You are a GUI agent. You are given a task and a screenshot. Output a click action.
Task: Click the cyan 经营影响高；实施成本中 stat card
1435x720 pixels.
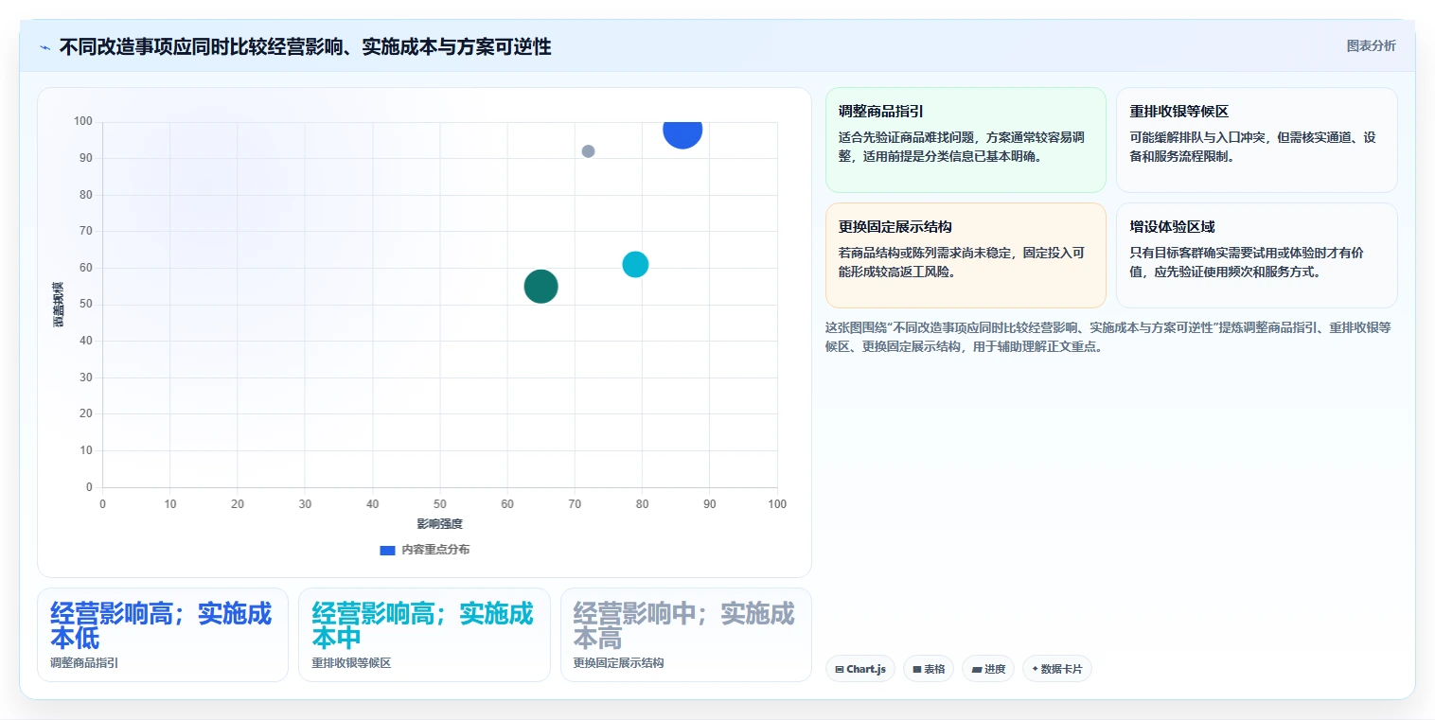tap(424, 635)
